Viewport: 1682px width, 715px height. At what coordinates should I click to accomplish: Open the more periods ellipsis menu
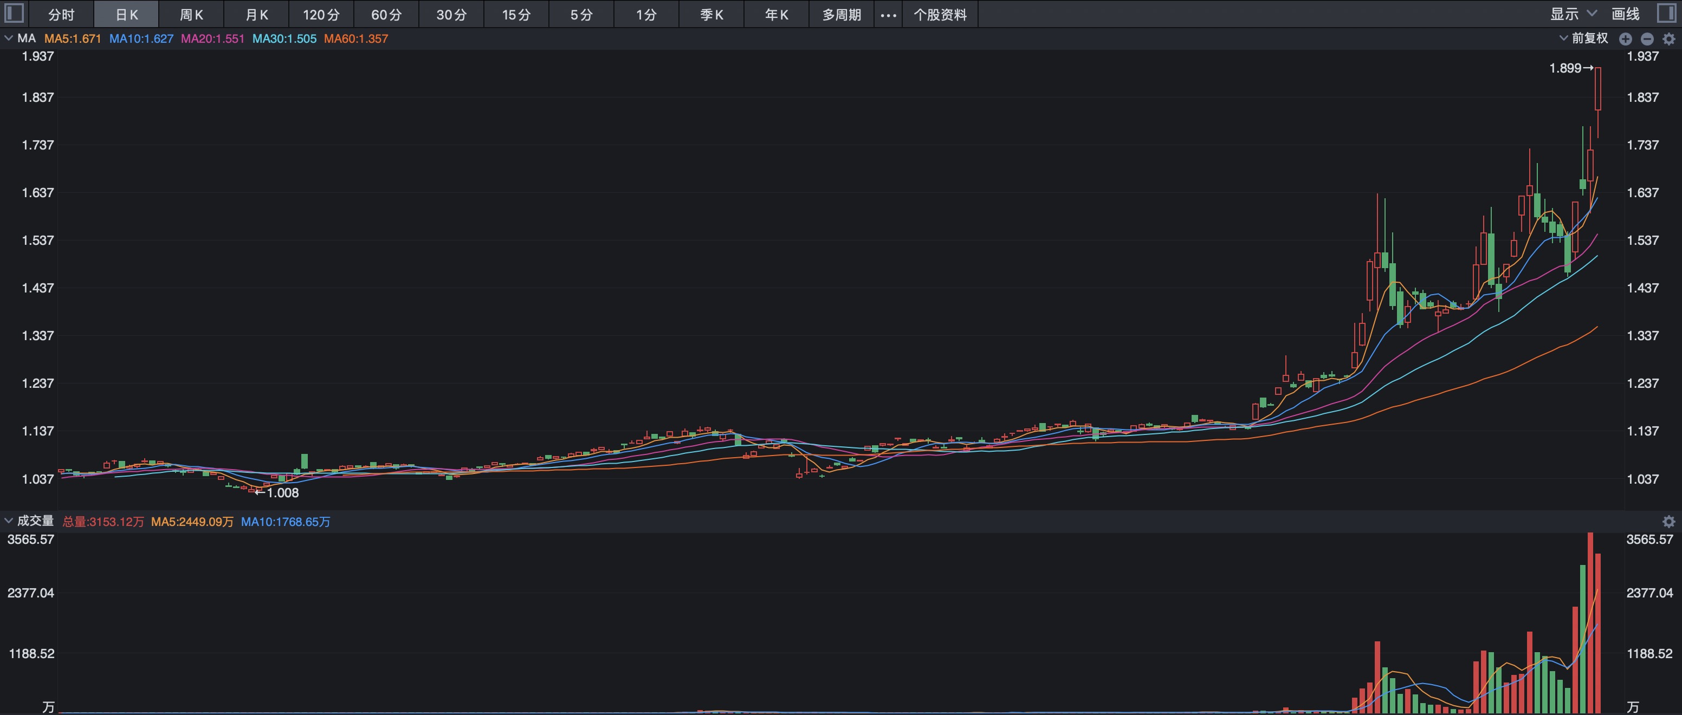point(888,15)
